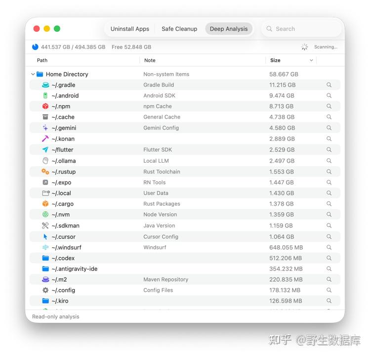Click the "Non-system Items" note
The image size is (370, 356).
[166, 74]
